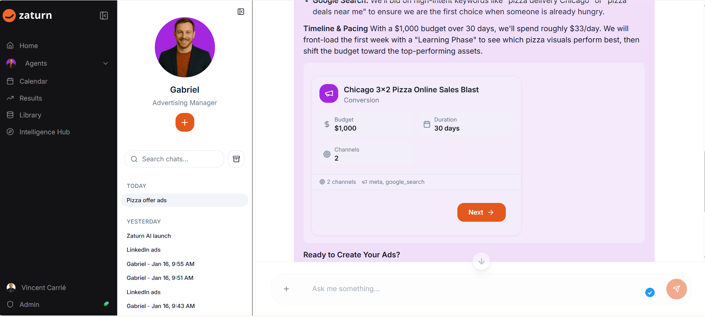
Task: Collapse the main left sidebar
Action: click(104, 15)
